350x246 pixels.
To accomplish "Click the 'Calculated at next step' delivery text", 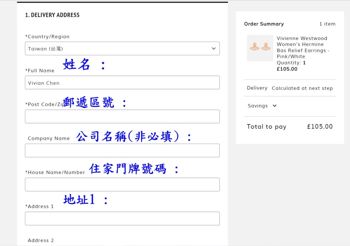I will [x=302, y=88].
